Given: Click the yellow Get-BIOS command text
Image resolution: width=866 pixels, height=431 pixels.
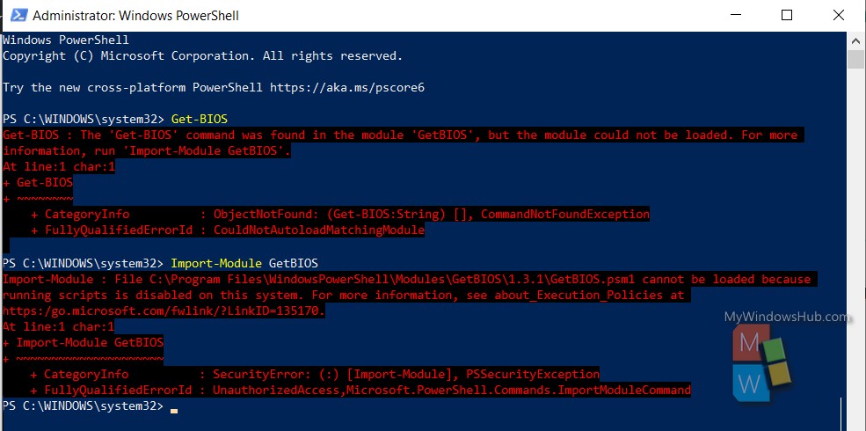Looking at the screenshot, I should (200, 119).
